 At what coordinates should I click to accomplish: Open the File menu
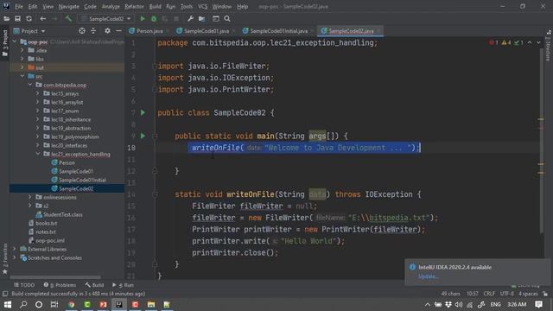tap(19, 6)
